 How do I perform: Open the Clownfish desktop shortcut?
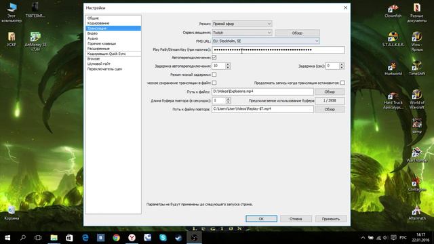tap(393, 12)
